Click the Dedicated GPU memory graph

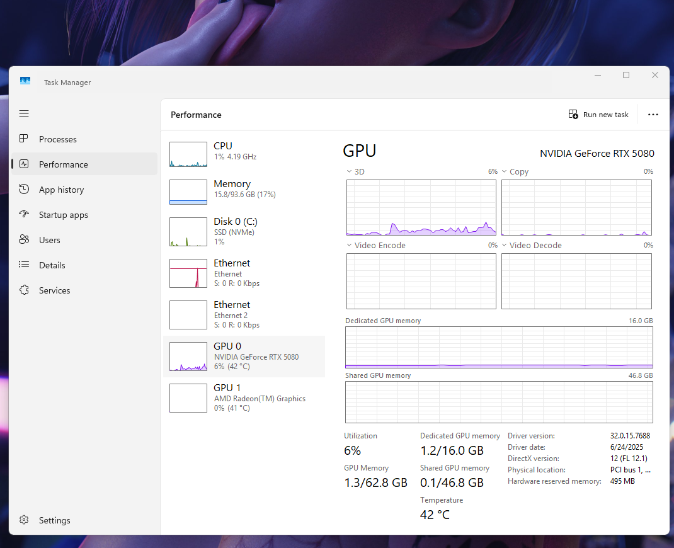click(499, 348)
